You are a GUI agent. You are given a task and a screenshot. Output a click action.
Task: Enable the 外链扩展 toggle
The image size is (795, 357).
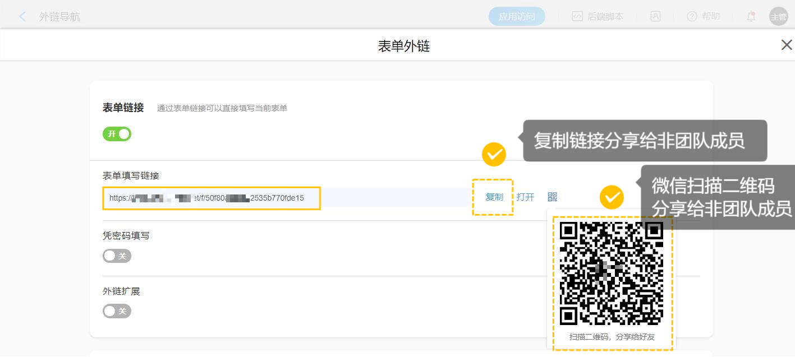pyautogui.click(x=117, y=311)
